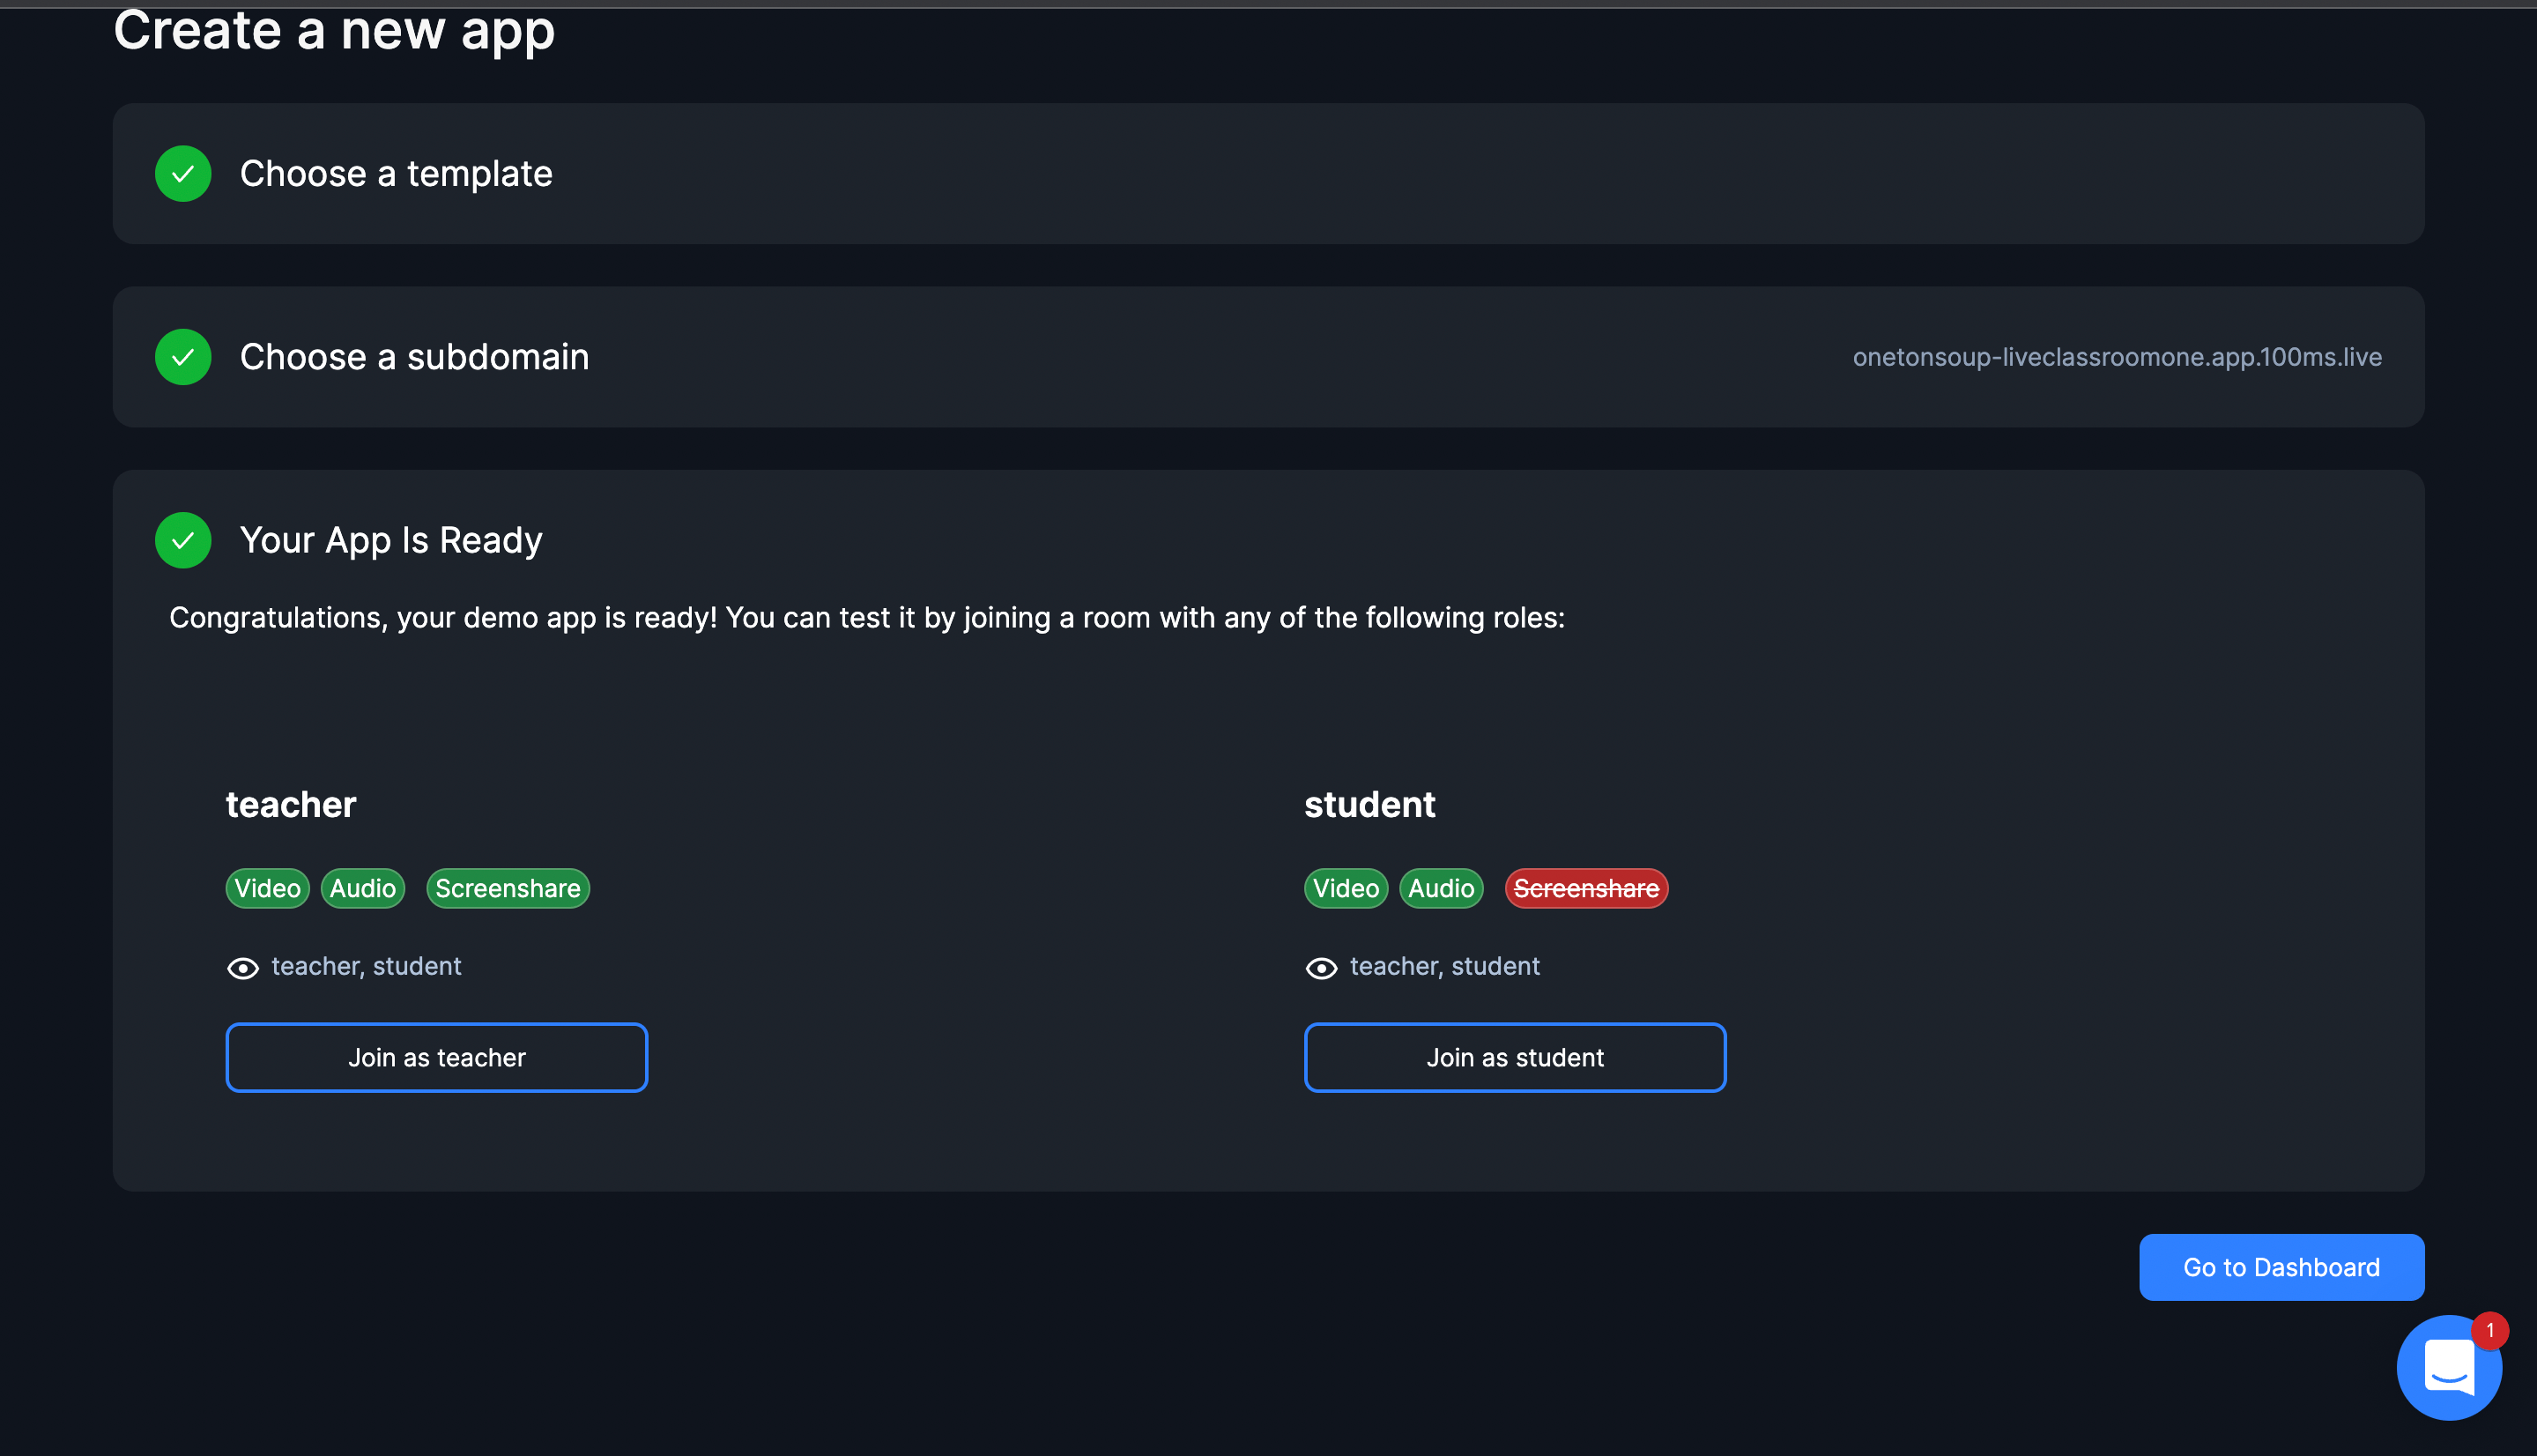Click the green checkmark icon on template step
The height and width of the screenshot is (1456, 2537).
[x=183, y=173]
